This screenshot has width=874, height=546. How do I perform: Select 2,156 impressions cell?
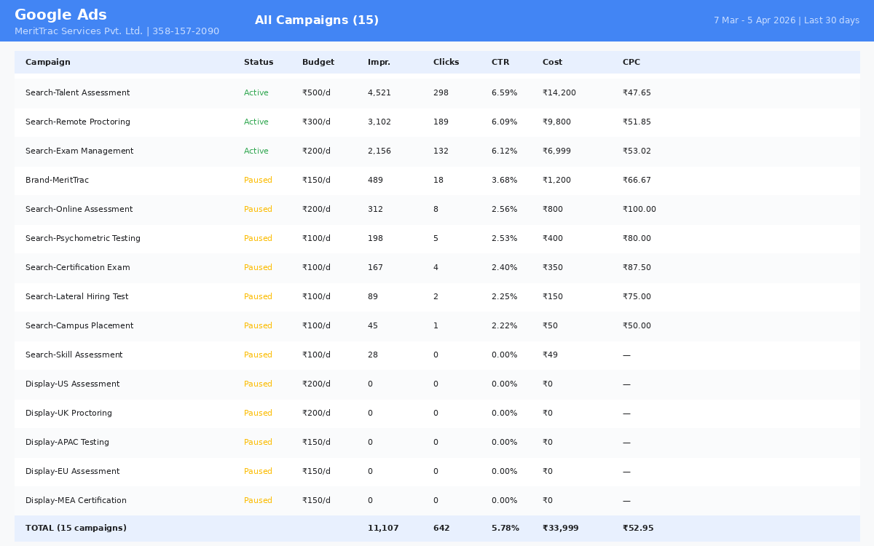[379, 151]
